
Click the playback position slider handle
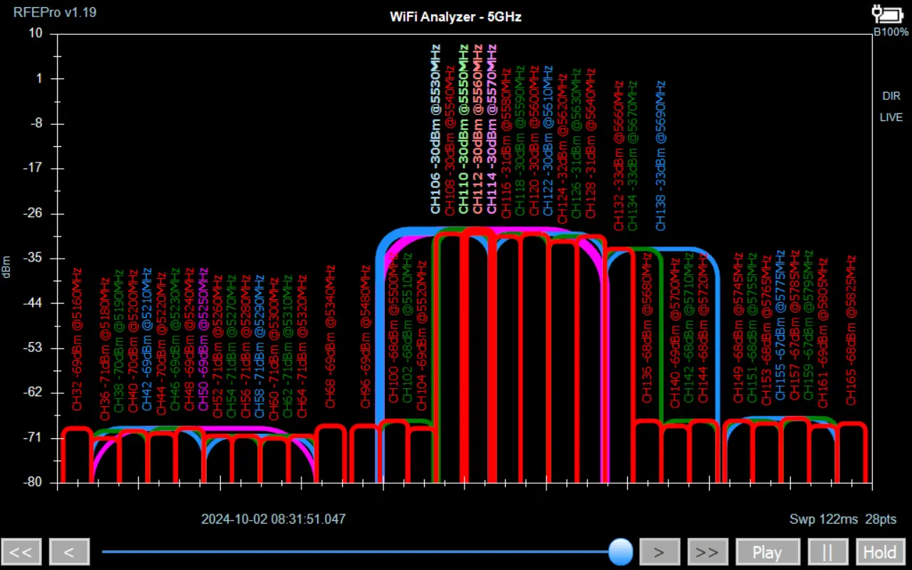[621, 551]
